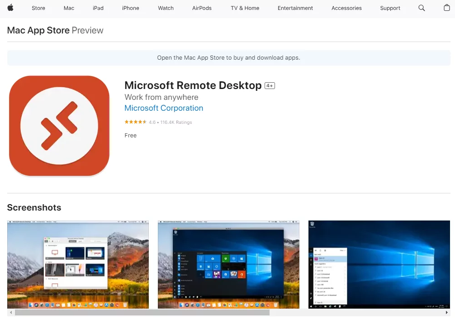
Task: Open the search magnifier icon
Action: [422, 8]
